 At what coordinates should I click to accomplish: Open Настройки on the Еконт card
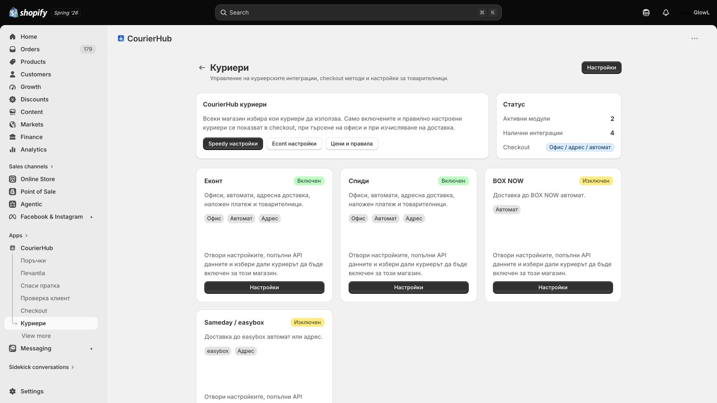click(264, 287)
